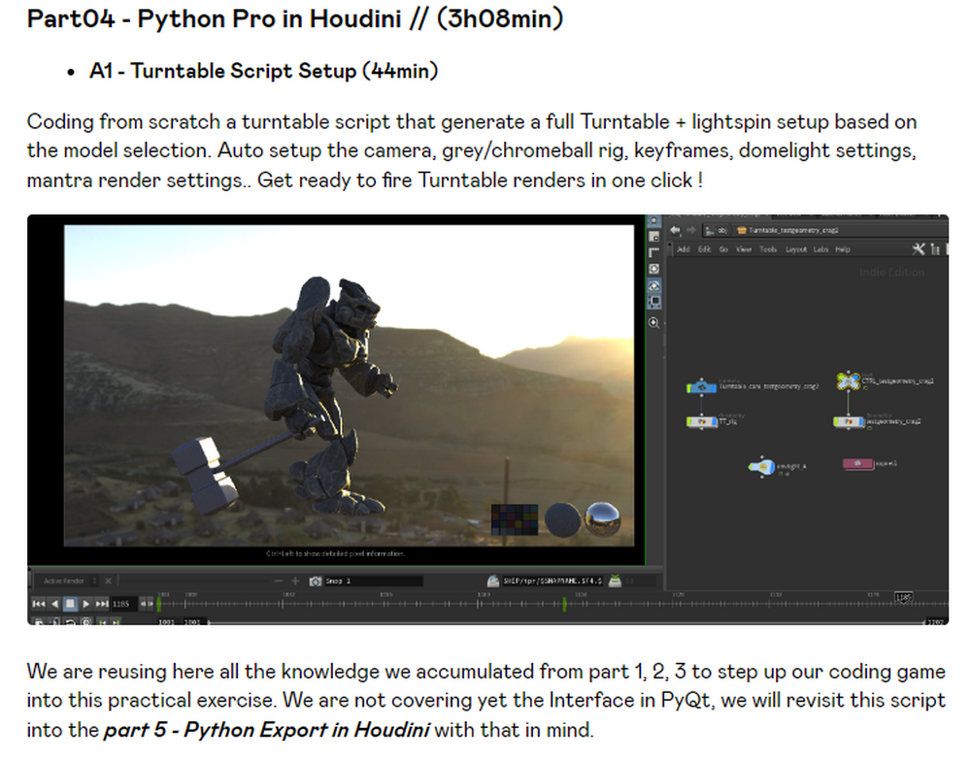Screen dimensions: 971x759
Task: Go back using the network editor arrow
Action: pos(675,230)
